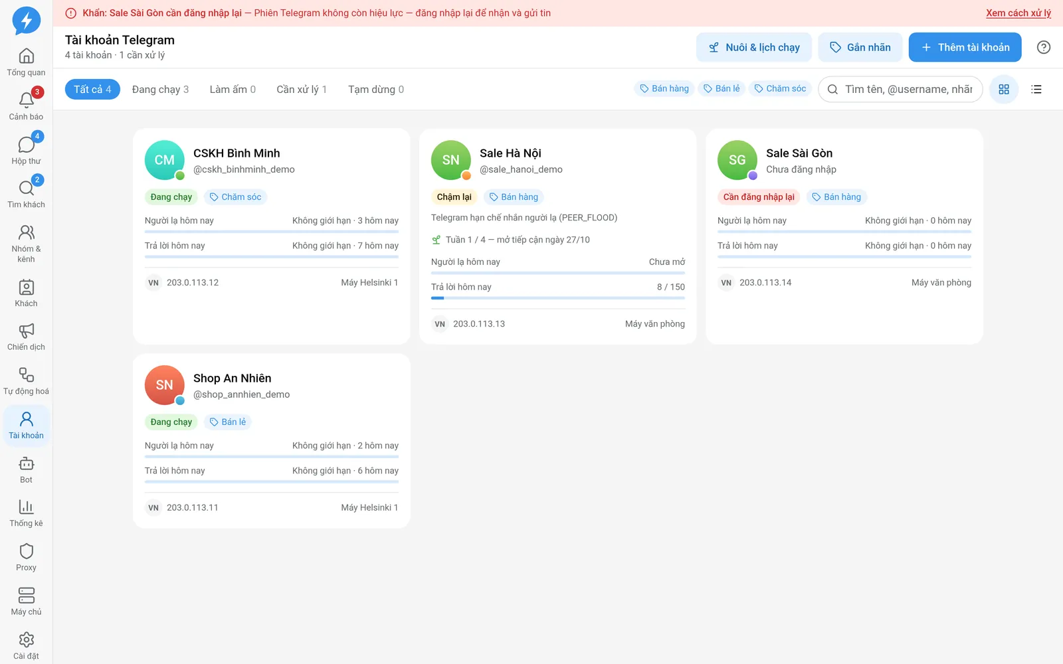Click the SN avatar of Shop An Nhiên
1063x664 pixels.
click(x=165, y=385)
